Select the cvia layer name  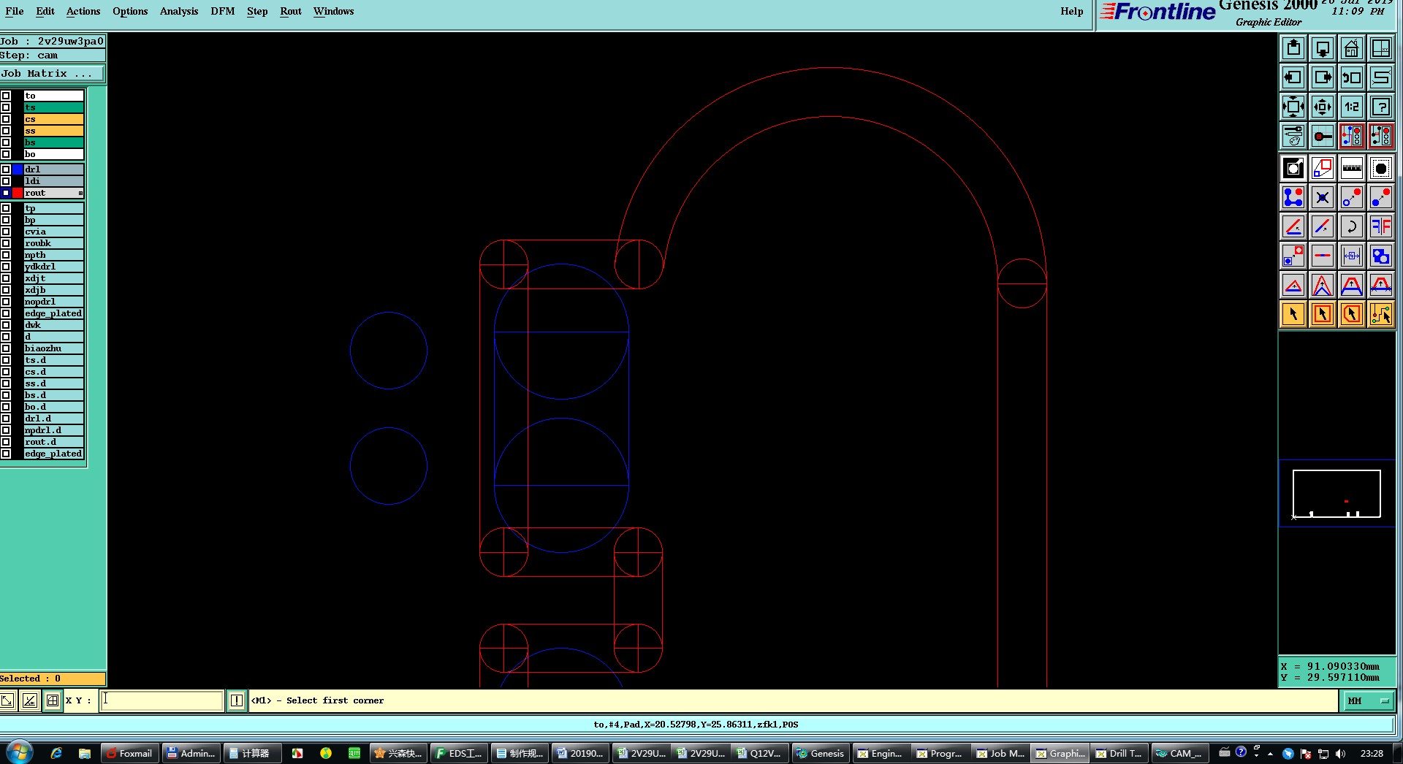tap(53, 232)
